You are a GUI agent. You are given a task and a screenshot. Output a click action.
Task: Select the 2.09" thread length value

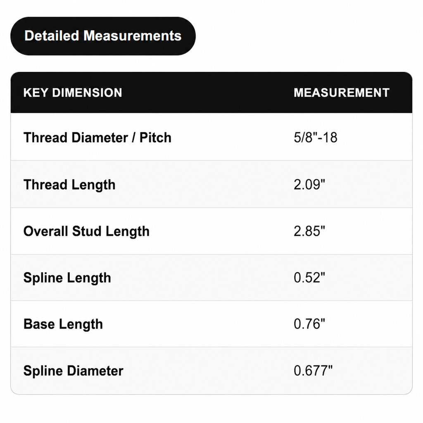pyautogui.click(x=309, y=185)
